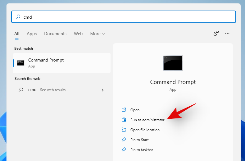This screenshot has width=245, height=161.
Task: Click the large Command Prompt preview icon
Action: pyautogui.click(x=173, y=63)
